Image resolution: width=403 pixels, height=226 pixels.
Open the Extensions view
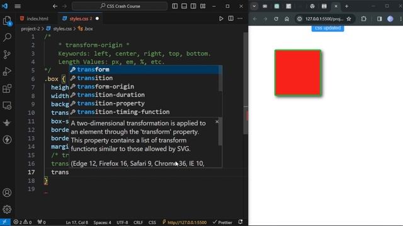pos(7,89)
